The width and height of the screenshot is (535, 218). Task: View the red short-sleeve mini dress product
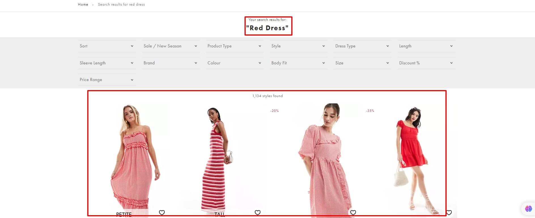click(x=411, y=158)
